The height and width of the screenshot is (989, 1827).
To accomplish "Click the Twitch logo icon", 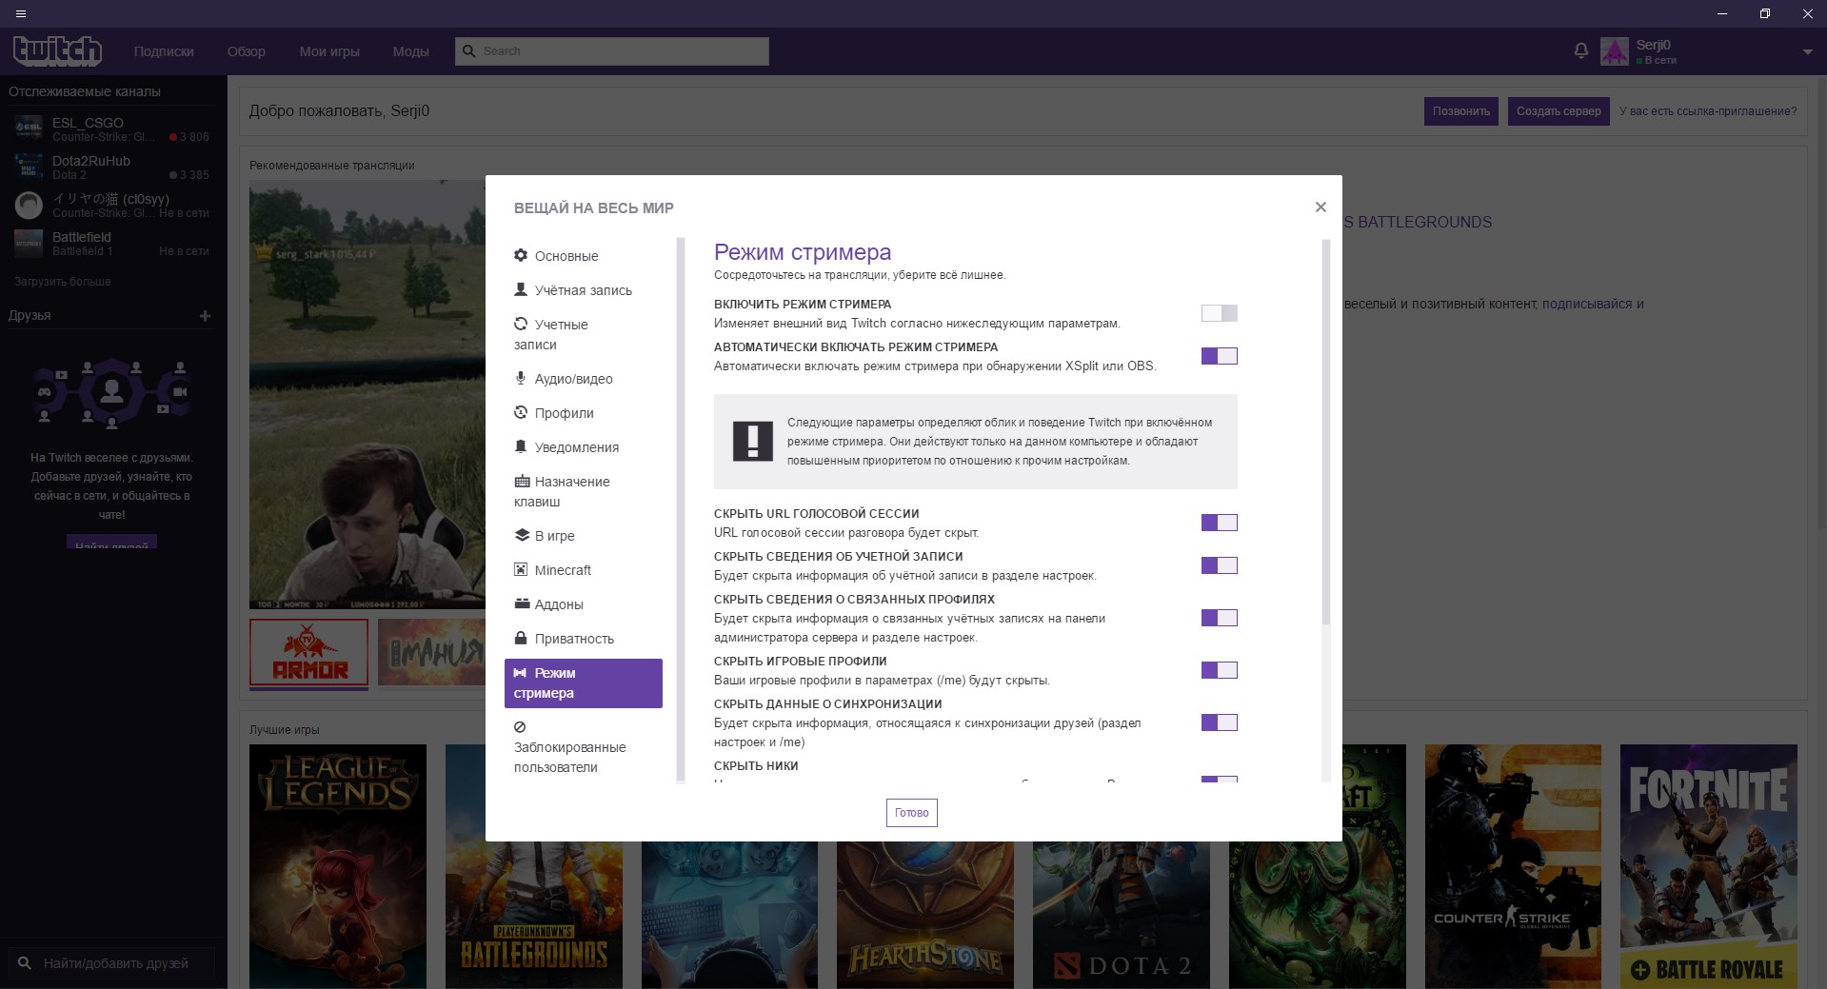I will coord(57,50).
